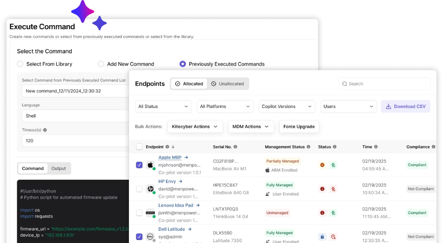This screenshot has height=243, width=443.
Task: Click the Timeout(s) info icon
Action: 45,130
